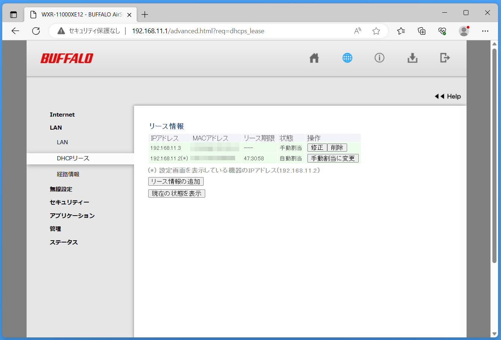Viewport: 501px width, 340px height.
Task: Open the favorites list icon
Action: click(401, 31)
